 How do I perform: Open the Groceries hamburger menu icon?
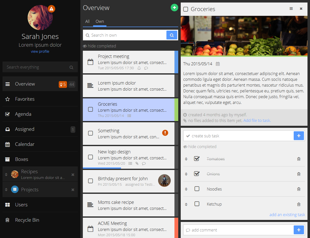tap(291, 9)
